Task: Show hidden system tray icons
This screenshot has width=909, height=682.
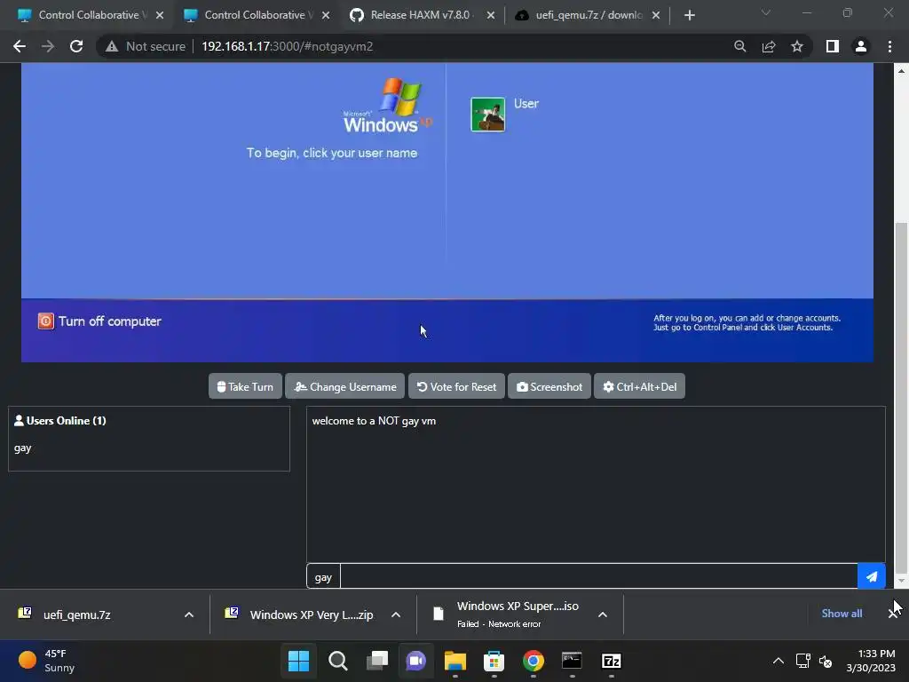Action: point(778,661)
